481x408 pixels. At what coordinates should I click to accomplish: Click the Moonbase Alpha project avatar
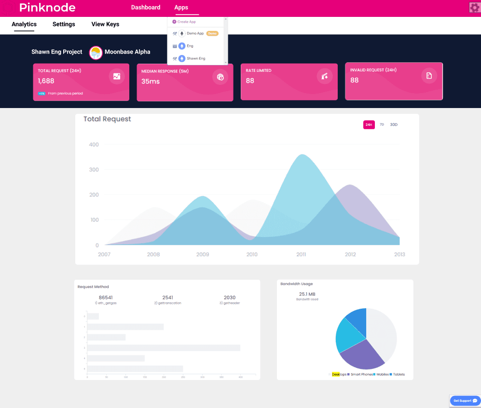(x=95, y=52)
